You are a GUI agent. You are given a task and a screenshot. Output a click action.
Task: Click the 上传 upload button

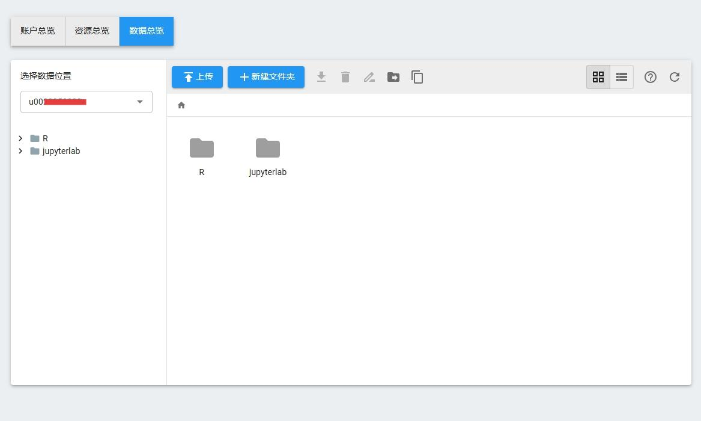pos(197,77)
